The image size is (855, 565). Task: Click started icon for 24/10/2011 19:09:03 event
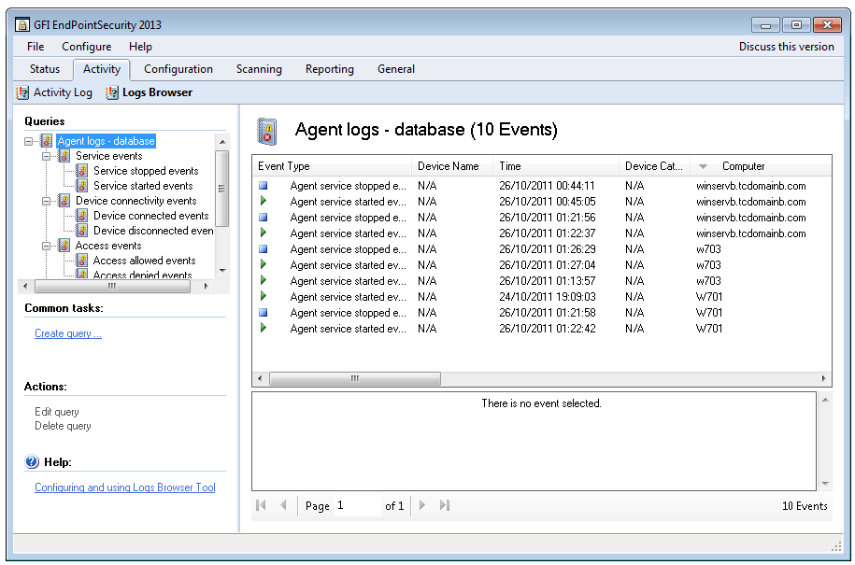click(264, 296)
